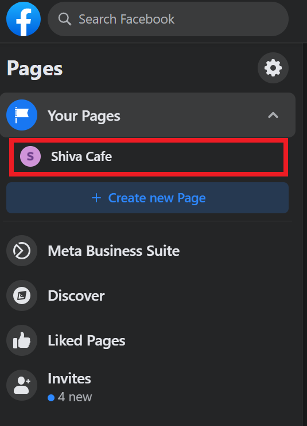
Task: Open the Shiva Cafe page
Action: 149,157
